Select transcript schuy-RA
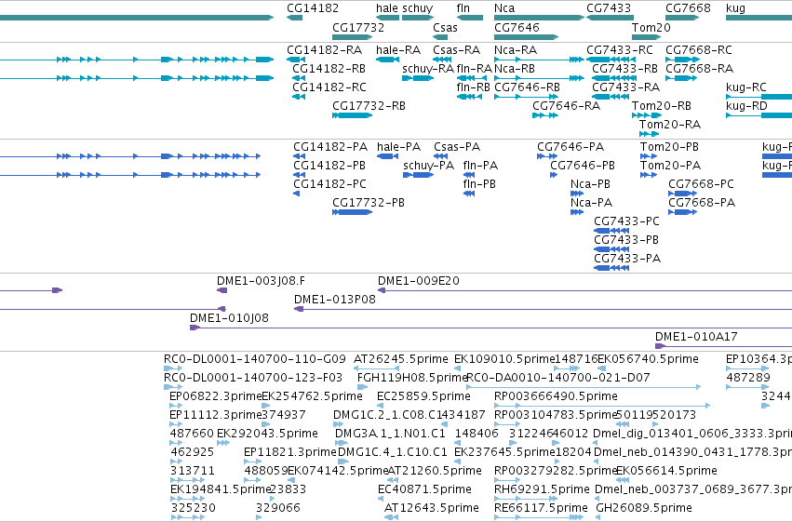Viewport: 792px width, 522px height. [x=428, y=69]
